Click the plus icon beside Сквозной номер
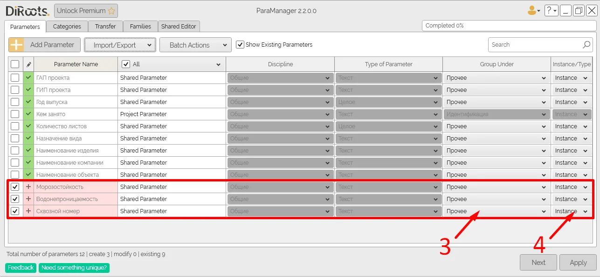600x278 pixels. pos(28,211)
